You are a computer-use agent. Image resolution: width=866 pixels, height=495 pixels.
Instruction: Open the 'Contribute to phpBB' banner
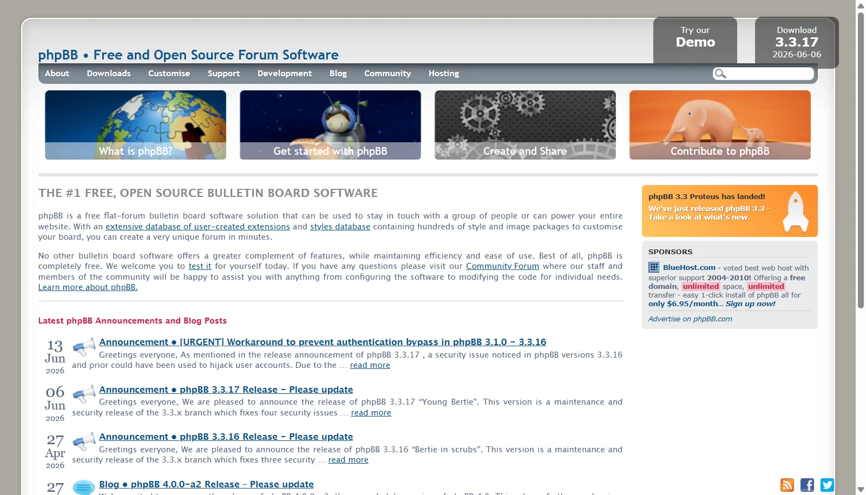pyautogui.click(x=720, y=125)
